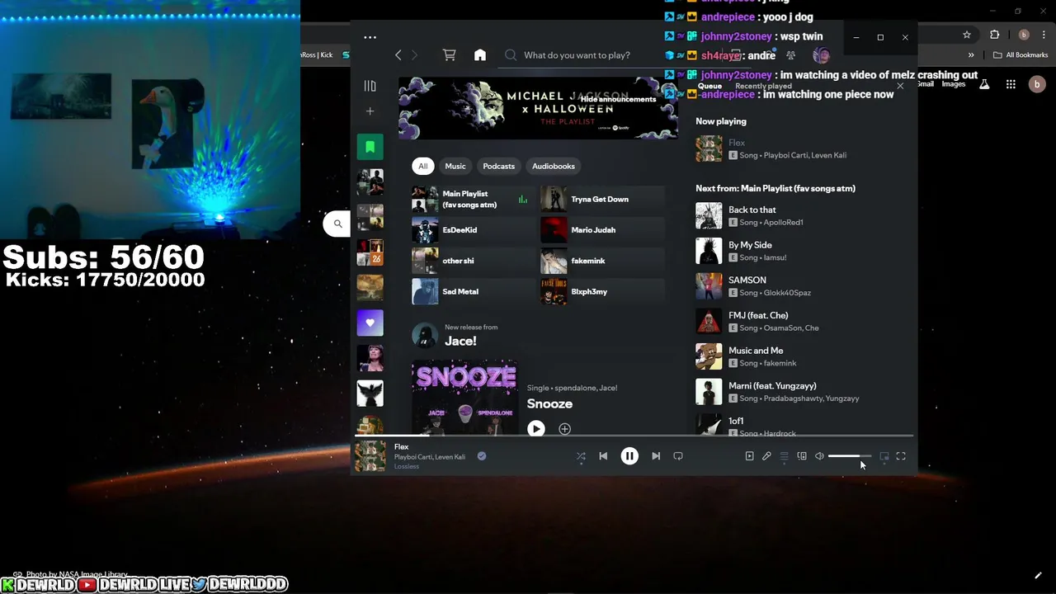Click the Snooze single cover art
The image size is (1056, 594).
pos(464,398)
